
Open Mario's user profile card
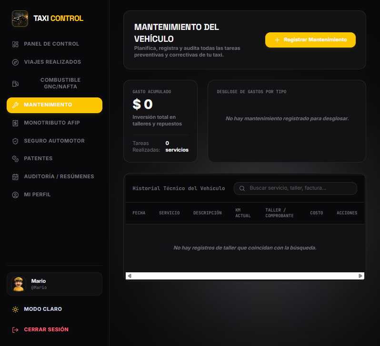coord(55,284)
